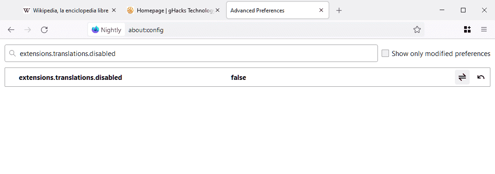Open the extensions icon in the toolbar

pos(467,29)
